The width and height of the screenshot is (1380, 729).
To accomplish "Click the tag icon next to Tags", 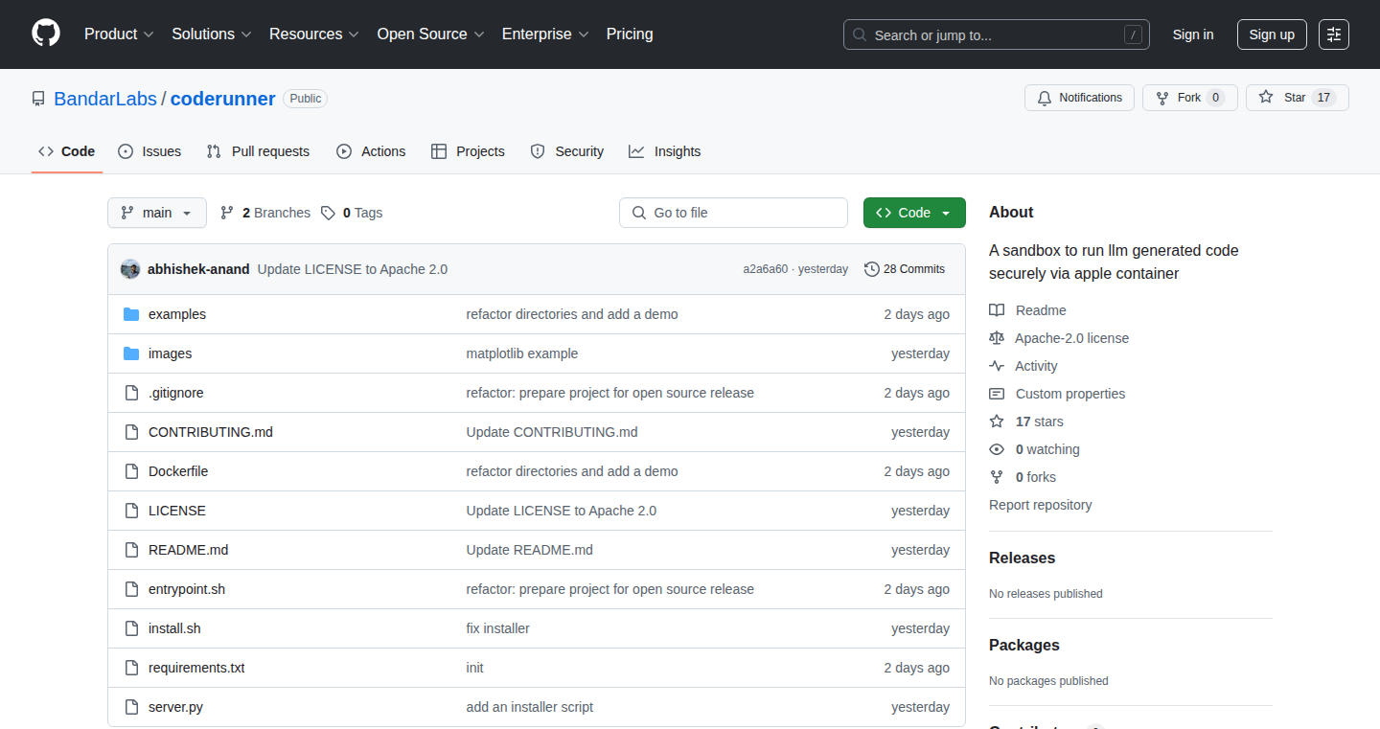I will [x=328, y=213].
